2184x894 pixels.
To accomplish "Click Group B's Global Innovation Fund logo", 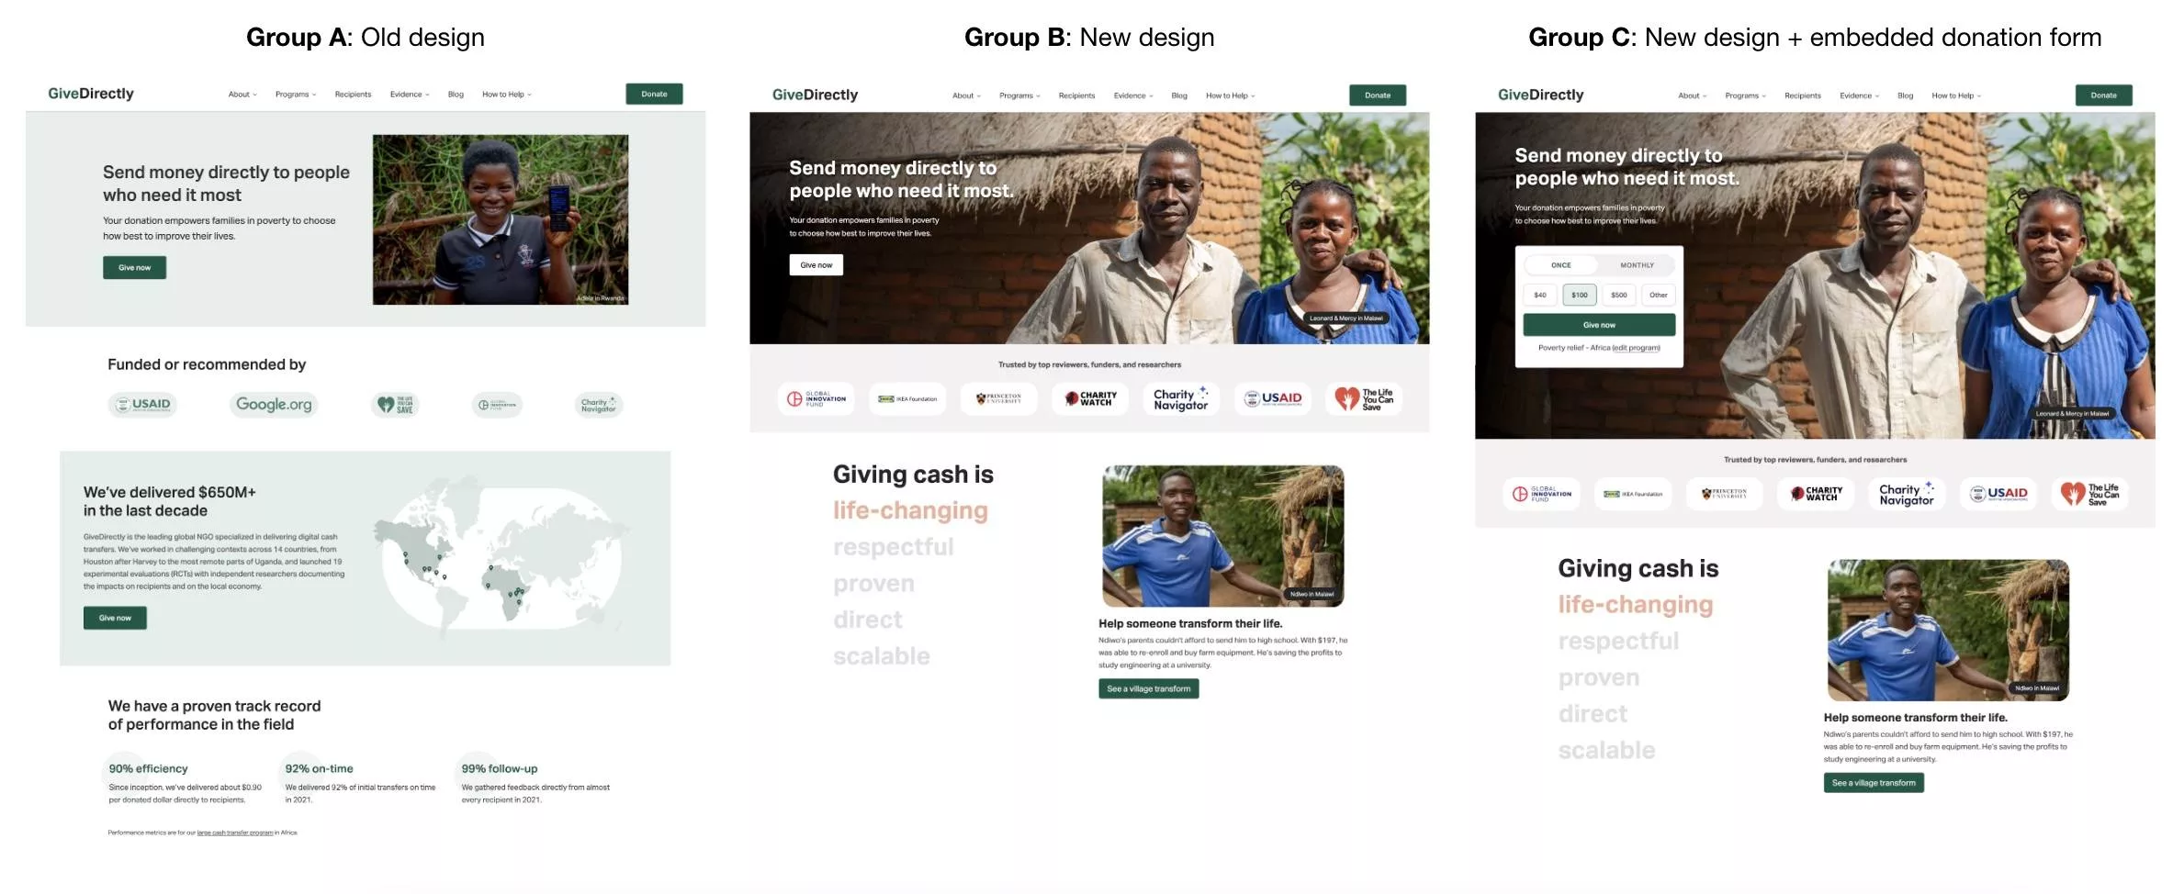I will pos(816,398).
